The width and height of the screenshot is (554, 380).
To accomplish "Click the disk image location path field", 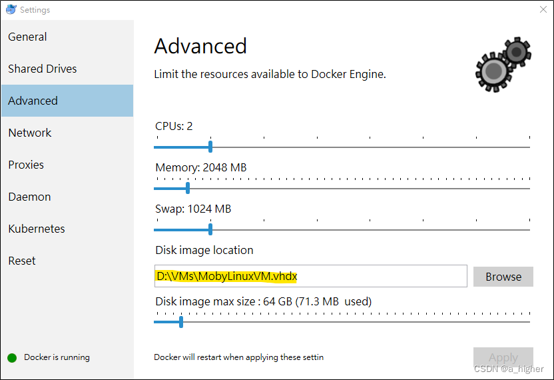I will (x=310, y=276).
